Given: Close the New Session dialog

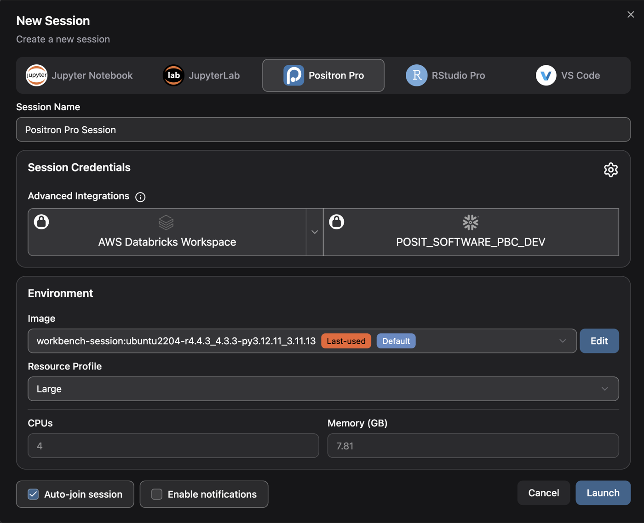Looking at the screenshot, I should point(631,15).
